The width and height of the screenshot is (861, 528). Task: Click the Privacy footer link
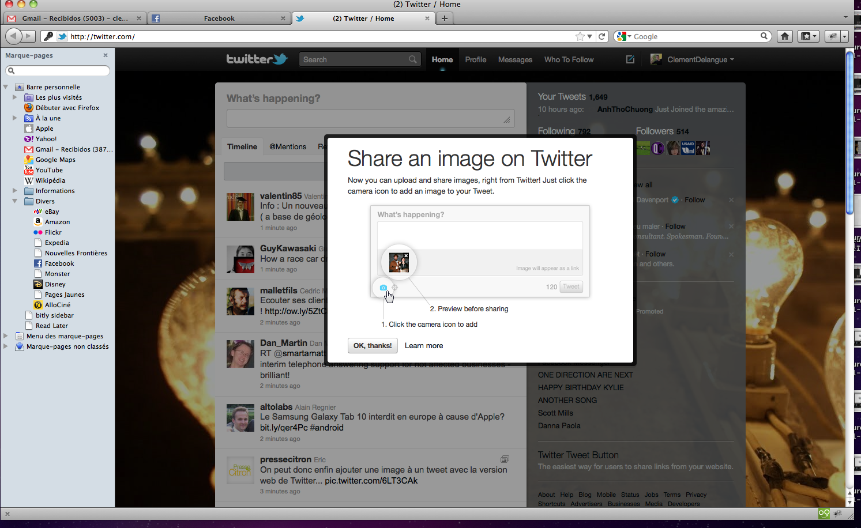coord(696,495)
